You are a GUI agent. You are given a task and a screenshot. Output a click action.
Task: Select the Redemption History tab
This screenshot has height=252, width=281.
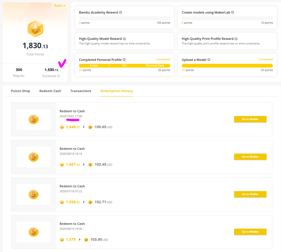(116, 91)
